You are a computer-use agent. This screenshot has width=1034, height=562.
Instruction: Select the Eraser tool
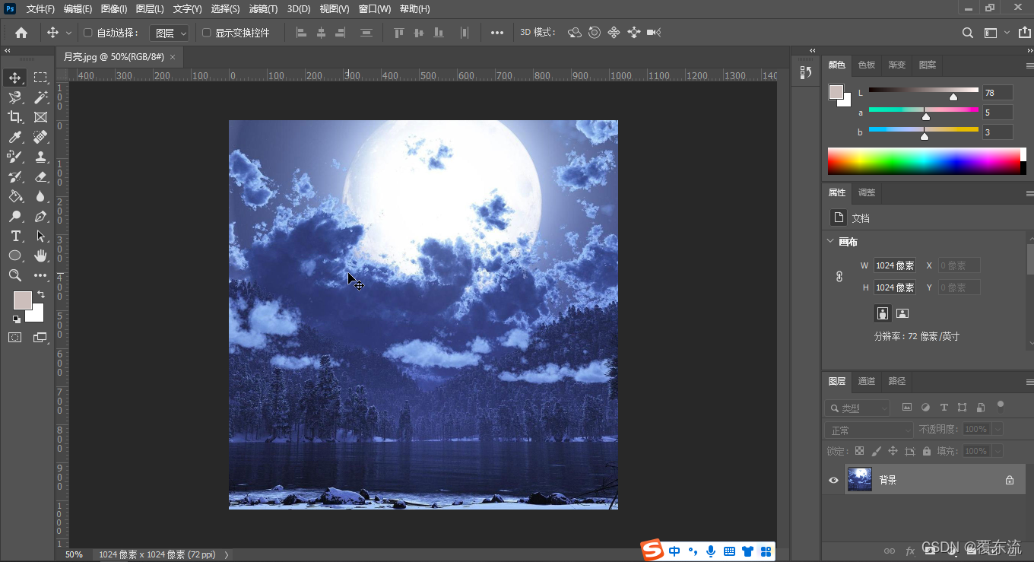coord(40,176)
